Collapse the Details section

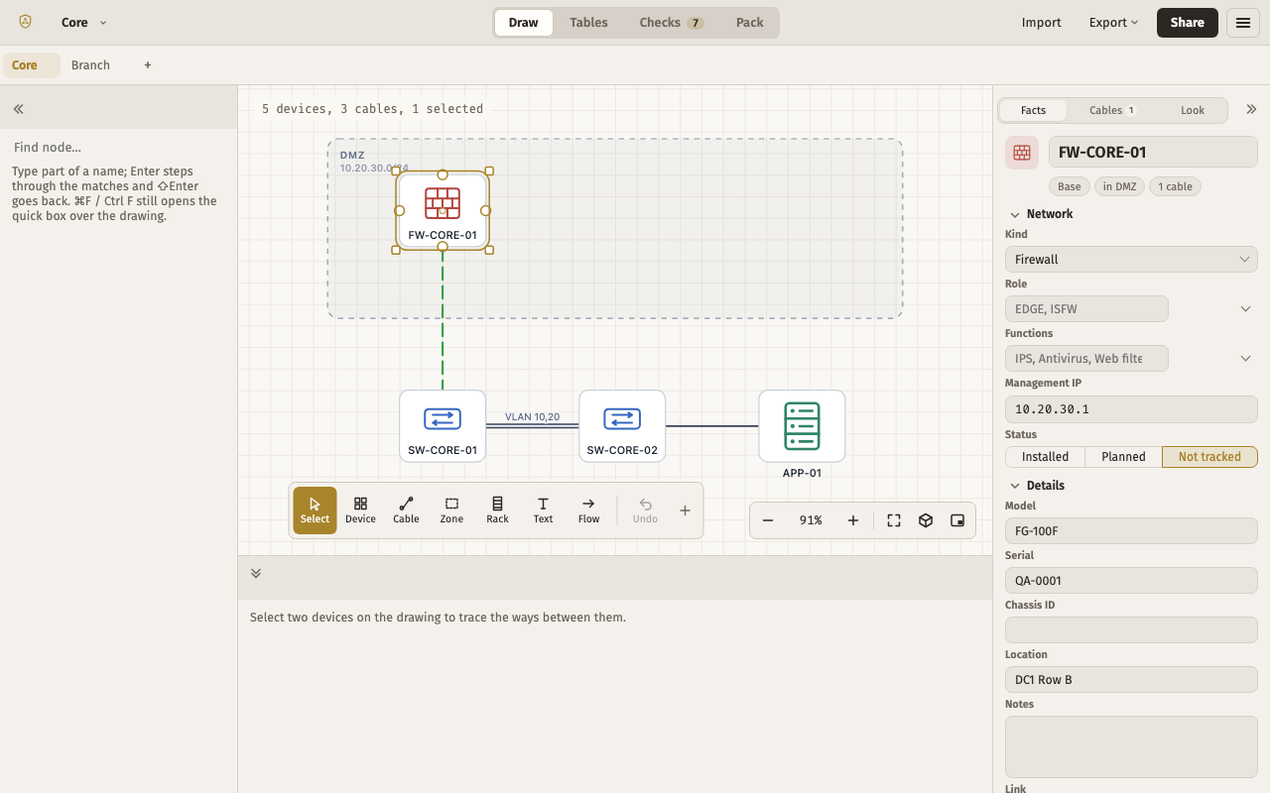(1037, 486)
